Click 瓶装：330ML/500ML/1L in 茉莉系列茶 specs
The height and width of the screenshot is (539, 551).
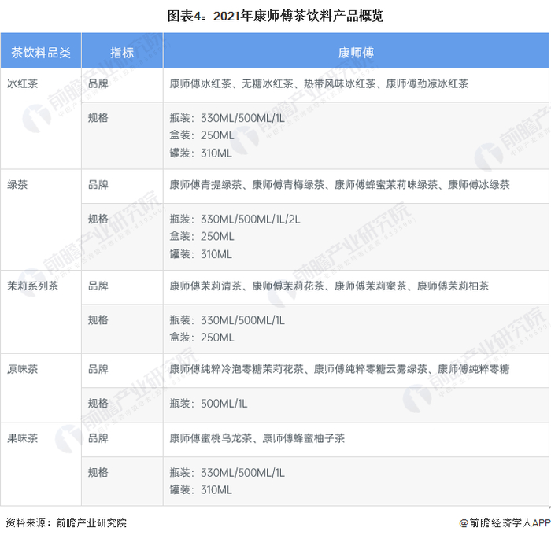(227, 320)
